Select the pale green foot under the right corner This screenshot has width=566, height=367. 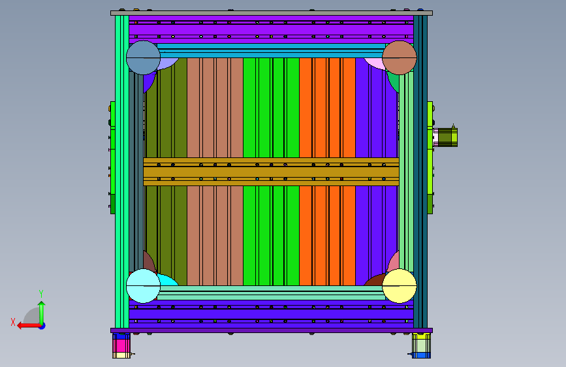421,345
